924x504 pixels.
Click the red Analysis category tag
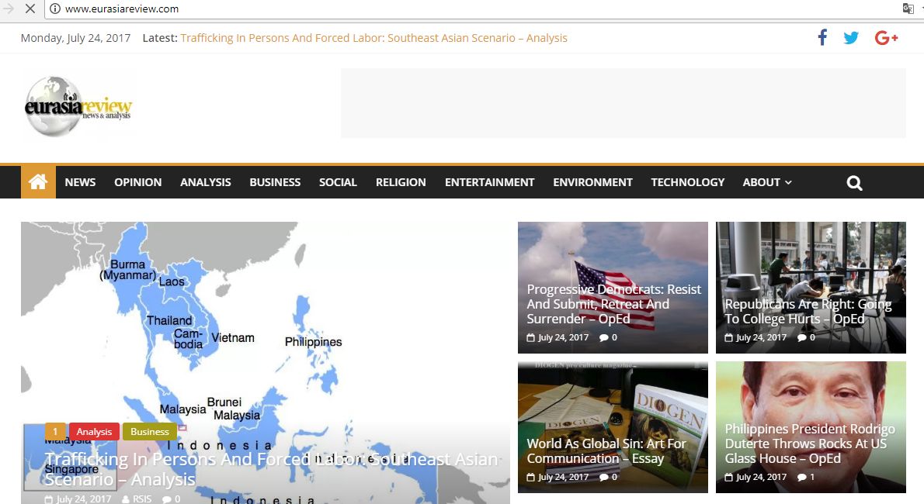[x=94, y=432]
